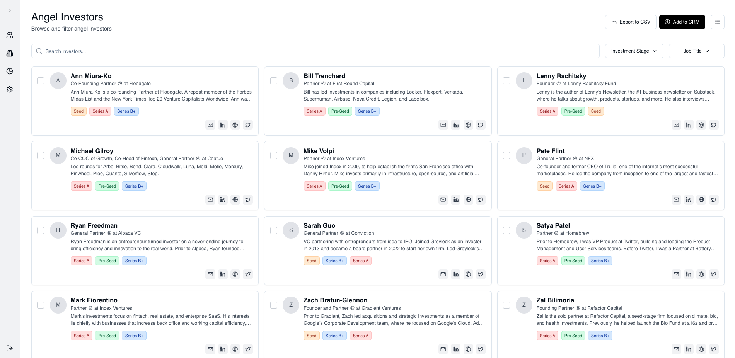Expand the sidebar with the chevron arrow
Viewport: 735px width, 358px height.
click(10, 11)
